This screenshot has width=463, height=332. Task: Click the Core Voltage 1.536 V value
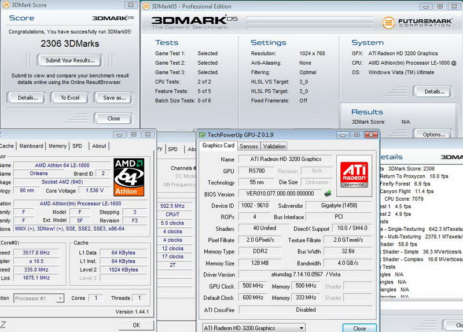94,191
